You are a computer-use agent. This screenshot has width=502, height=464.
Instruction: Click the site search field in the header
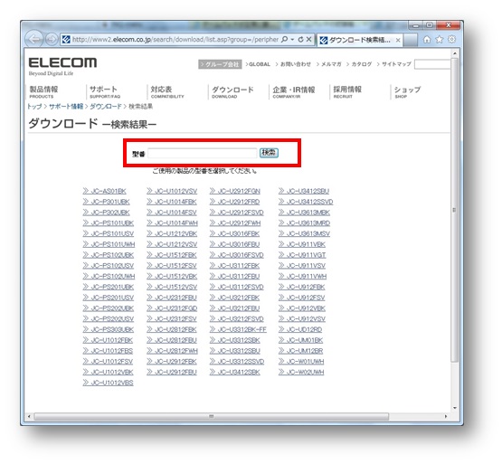coord(432,64)
